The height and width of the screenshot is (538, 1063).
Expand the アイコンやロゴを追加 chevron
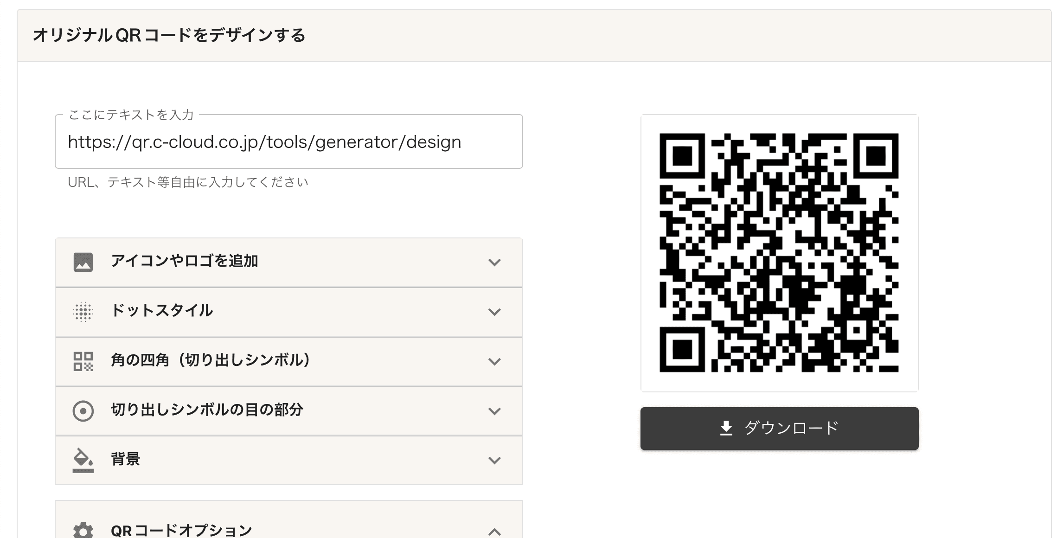(494, 263)
